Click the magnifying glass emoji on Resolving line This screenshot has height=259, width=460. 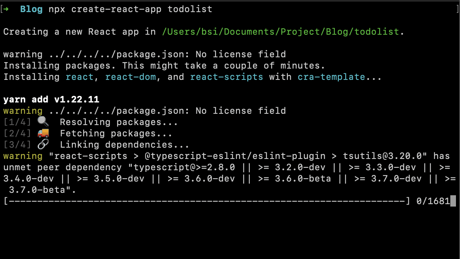[x=43, y=122]
